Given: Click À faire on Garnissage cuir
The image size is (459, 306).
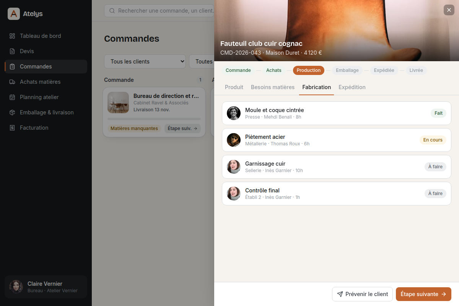Looking at the screenshot, I should coord(435,167).
